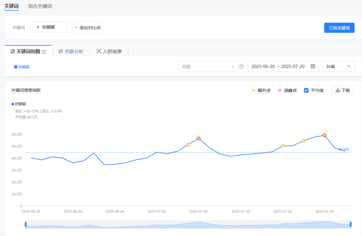Click the 飙升点 yellow legend marker

pos(253,90)
